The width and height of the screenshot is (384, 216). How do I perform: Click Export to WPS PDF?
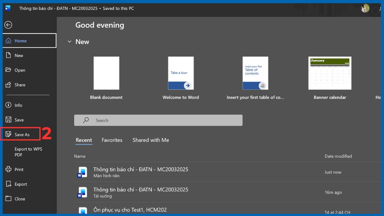tap(28, 152)
